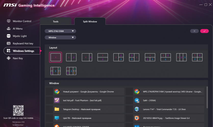Confirm with the pink checkmark button

[204, 31]
